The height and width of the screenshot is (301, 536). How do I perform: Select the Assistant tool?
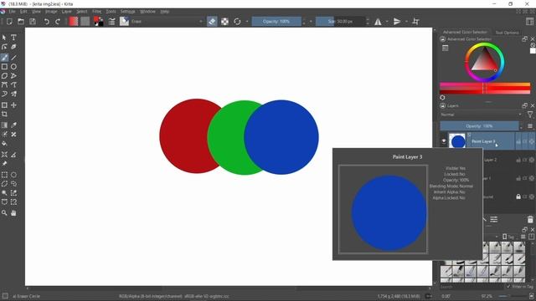pos(4,155)
